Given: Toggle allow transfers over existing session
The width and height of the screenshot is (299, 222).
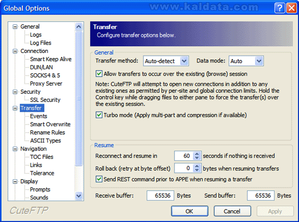Looking at the screenshot, I should pyautogui.click(x=99, y=74).
